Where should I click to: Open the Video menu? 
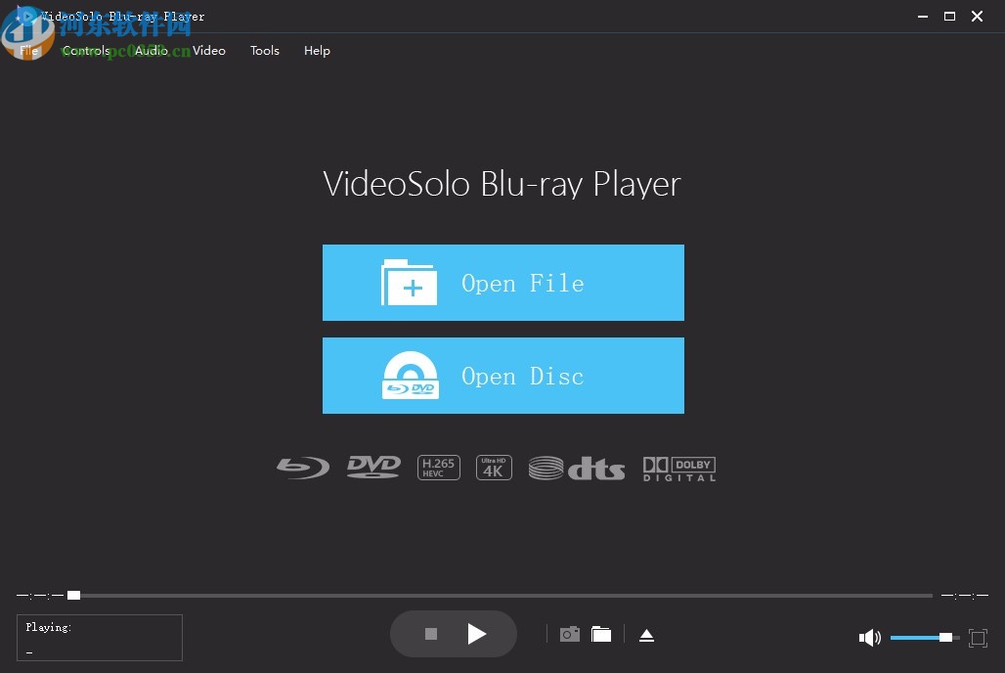pos(208,50)
